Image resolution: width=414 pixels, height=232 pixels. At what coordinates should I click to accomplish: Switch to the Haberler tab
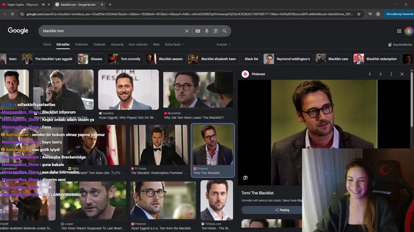(x=82, y=44)
